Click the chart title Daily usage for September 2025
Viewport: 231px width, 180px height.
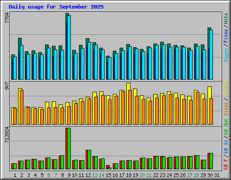coord(56,7)
